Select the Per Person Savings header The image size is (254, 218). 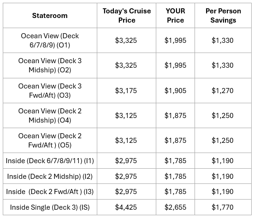pos(223,16)
